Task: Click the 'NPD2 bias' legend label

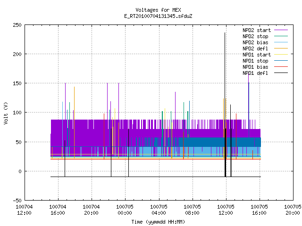Action: (255, 42)
